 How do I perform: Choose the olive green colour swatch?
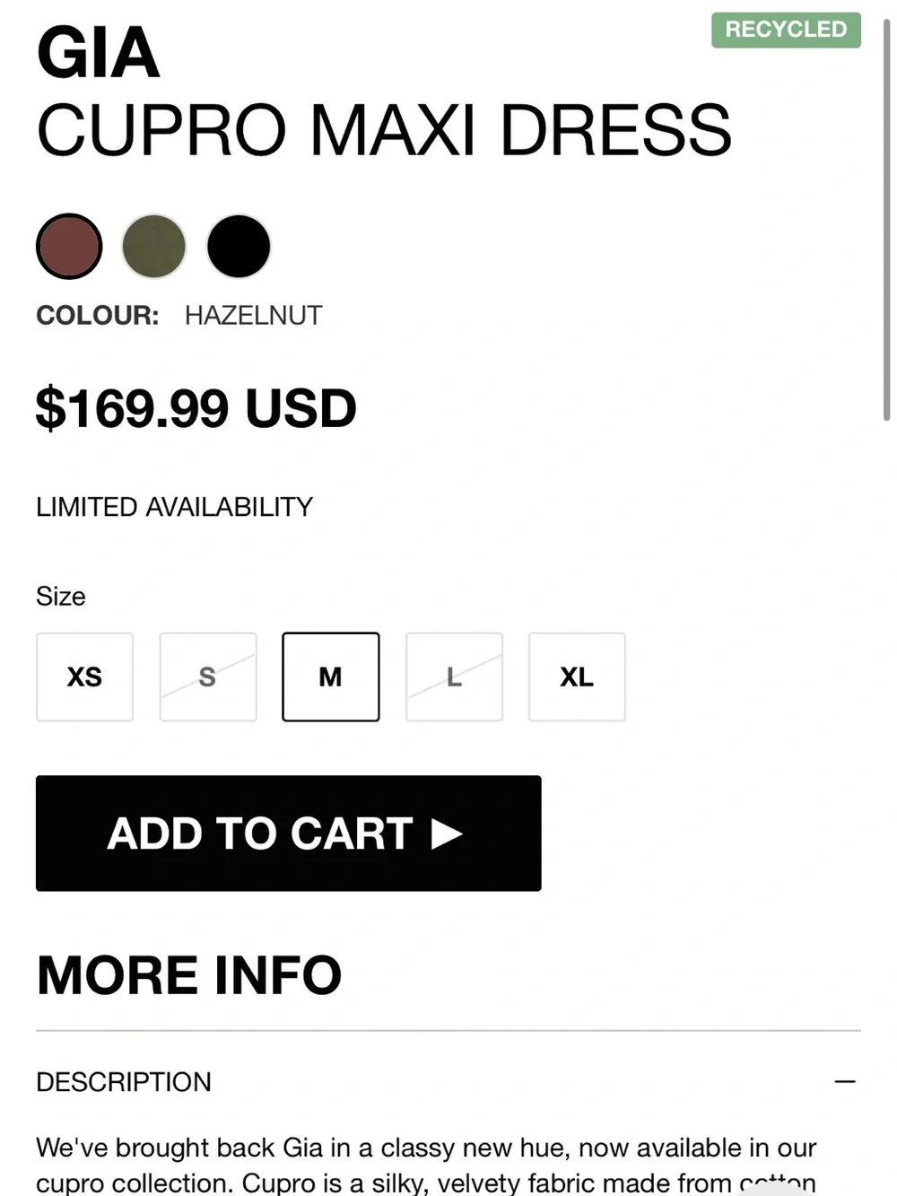[154, 247]
